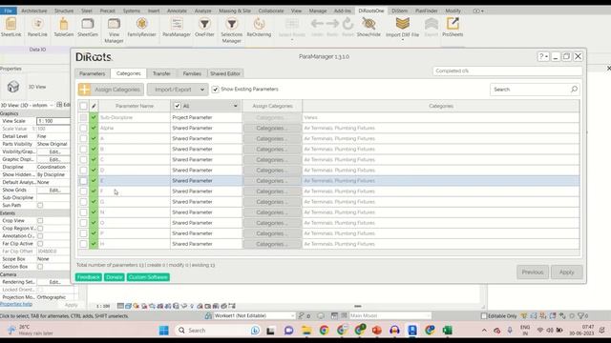Open the SheetLink tool in the ribbon
Image resolution: width=611 pixels, height=343 pixels.
pos(11,27)
